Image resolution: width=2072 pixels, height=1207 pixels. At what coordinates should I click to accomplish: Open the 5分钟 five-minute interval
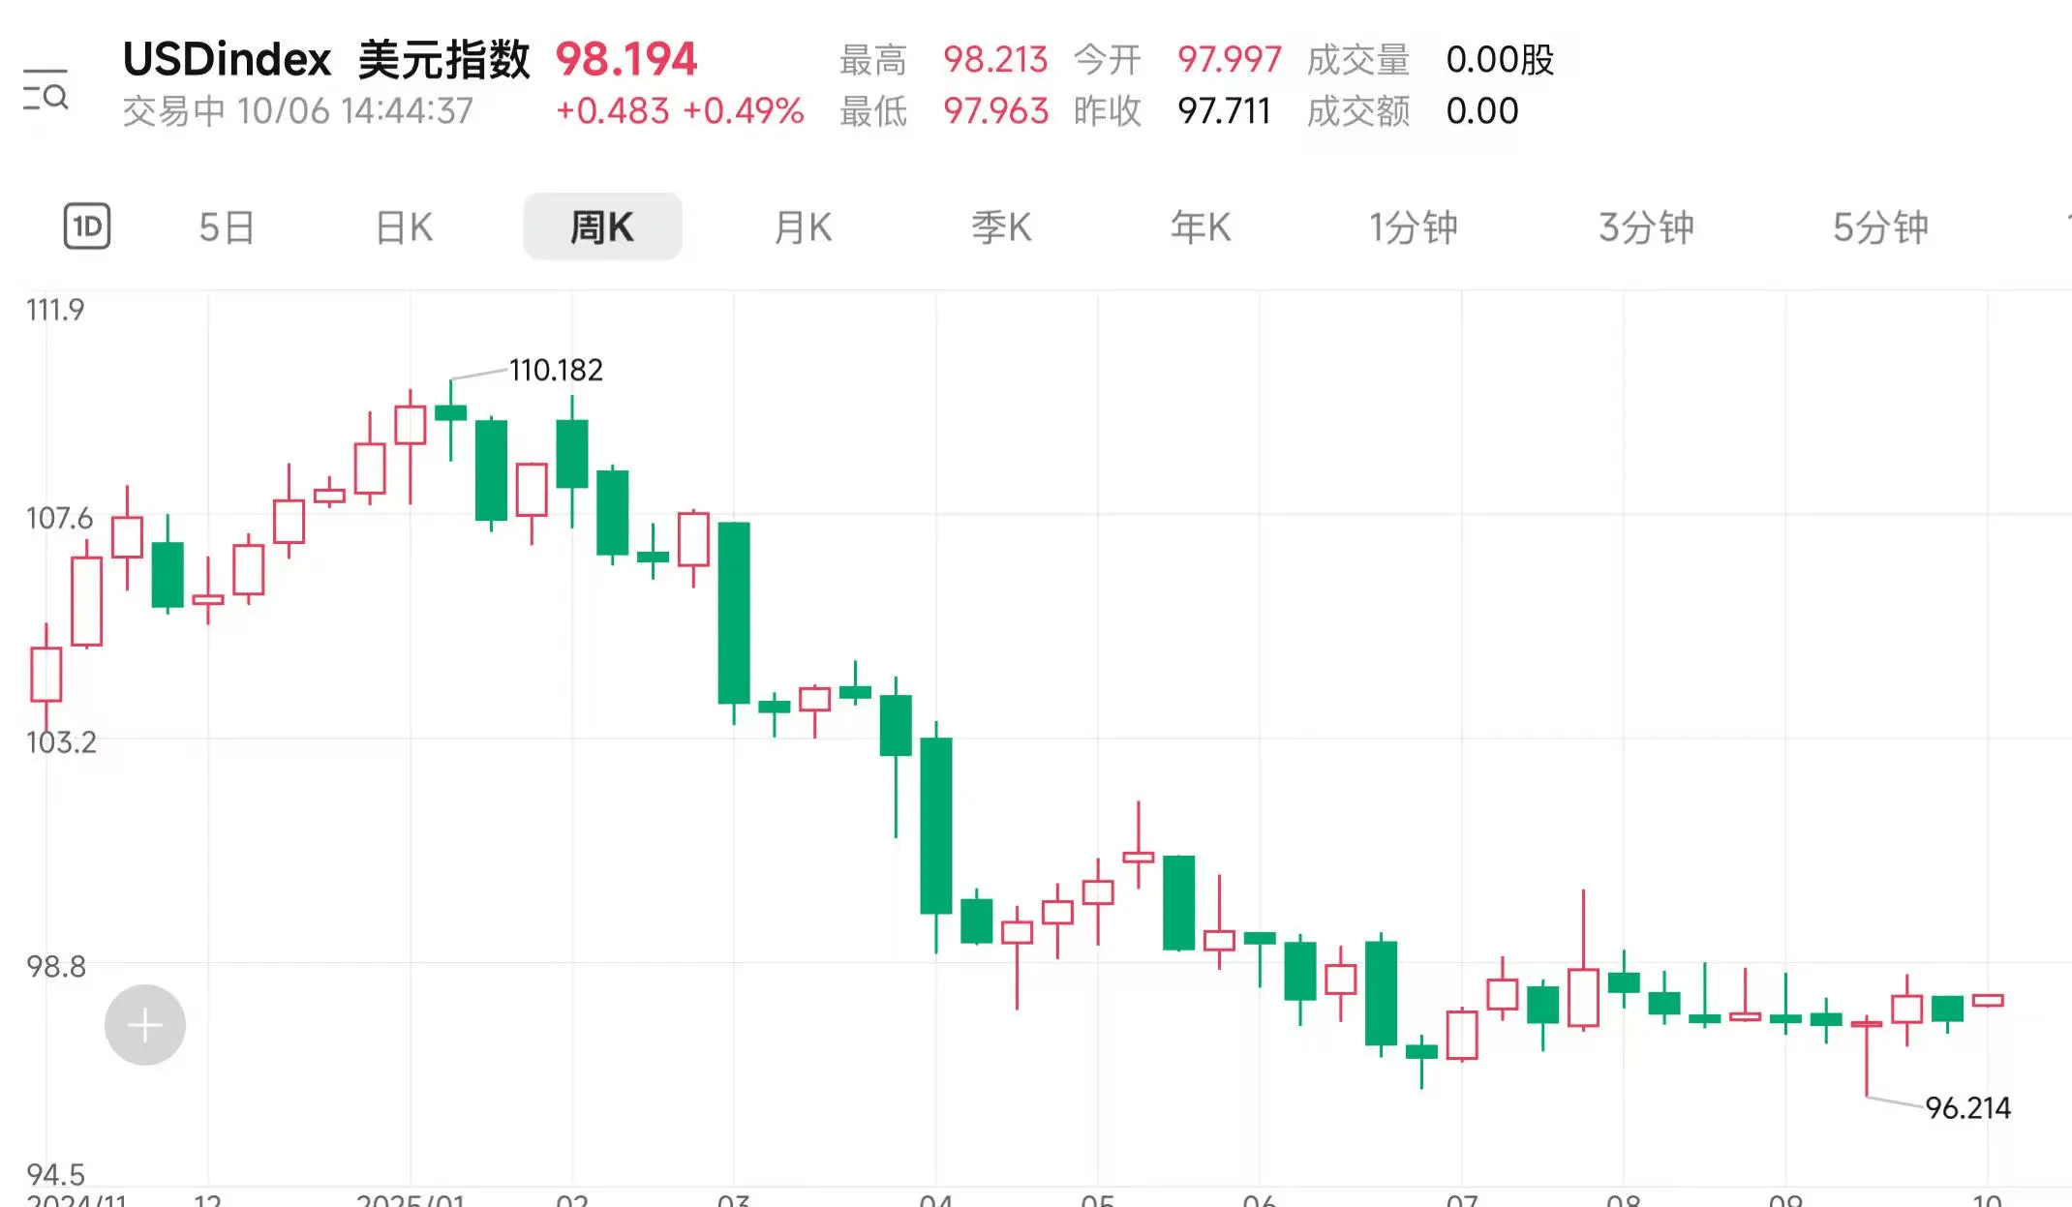point(1879,226)
